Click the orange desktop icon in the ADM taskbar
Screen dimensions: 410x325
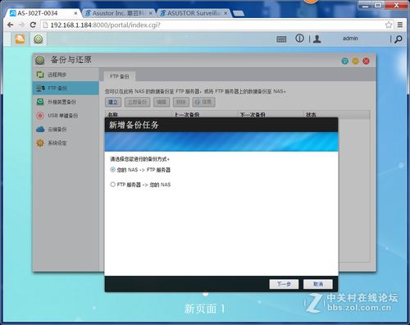click(20, 39)
